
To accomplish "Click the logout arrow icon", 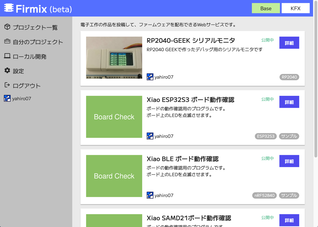I will 7,85.
